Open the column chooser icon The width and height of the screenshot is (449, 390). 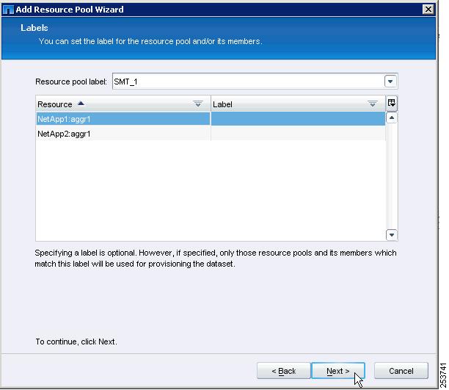pos(392,103)
